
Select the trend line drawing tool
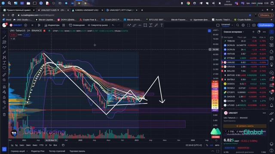(x=4, y=37)
